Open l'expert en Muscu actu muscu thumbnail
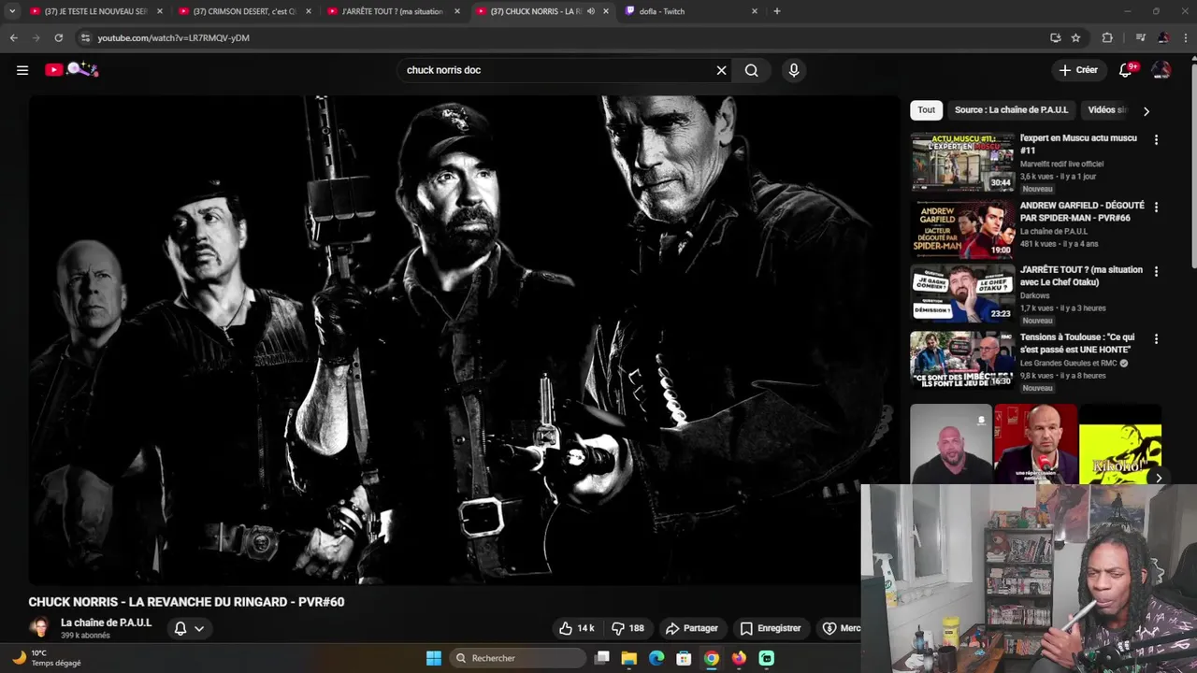The height and width of the screenshot is (673, 1197). (962, 162)
